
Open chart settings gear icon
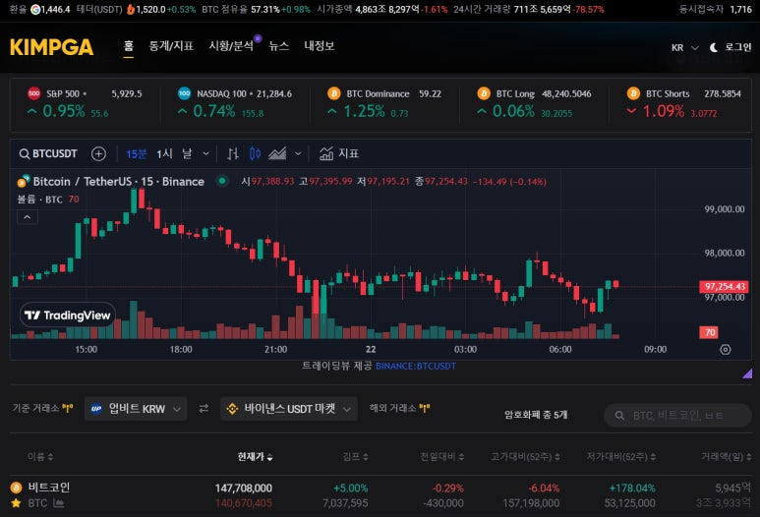pyautogui.click(x=726, y=349)
